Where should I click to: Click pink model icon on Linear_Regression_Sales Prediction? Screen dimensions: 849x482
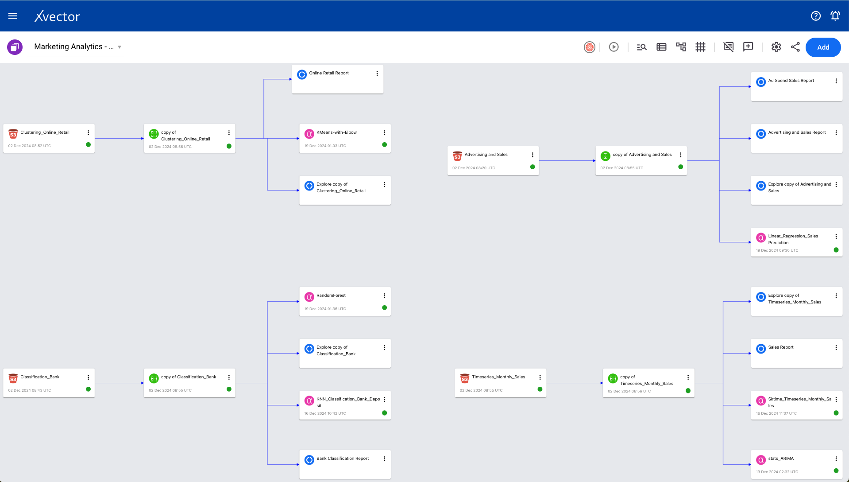[x=760, y=237]
